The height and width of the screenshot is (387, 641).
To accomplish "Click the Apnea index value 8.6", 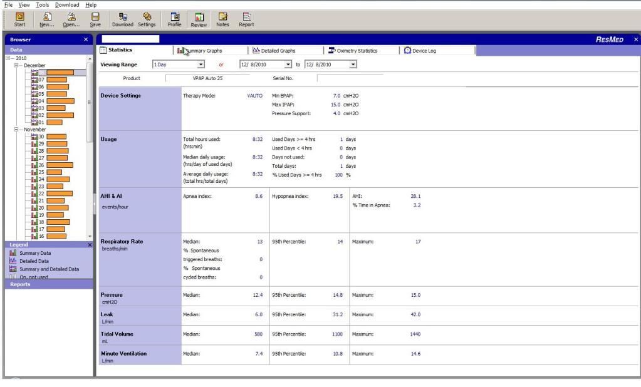I will pos(259,196).
